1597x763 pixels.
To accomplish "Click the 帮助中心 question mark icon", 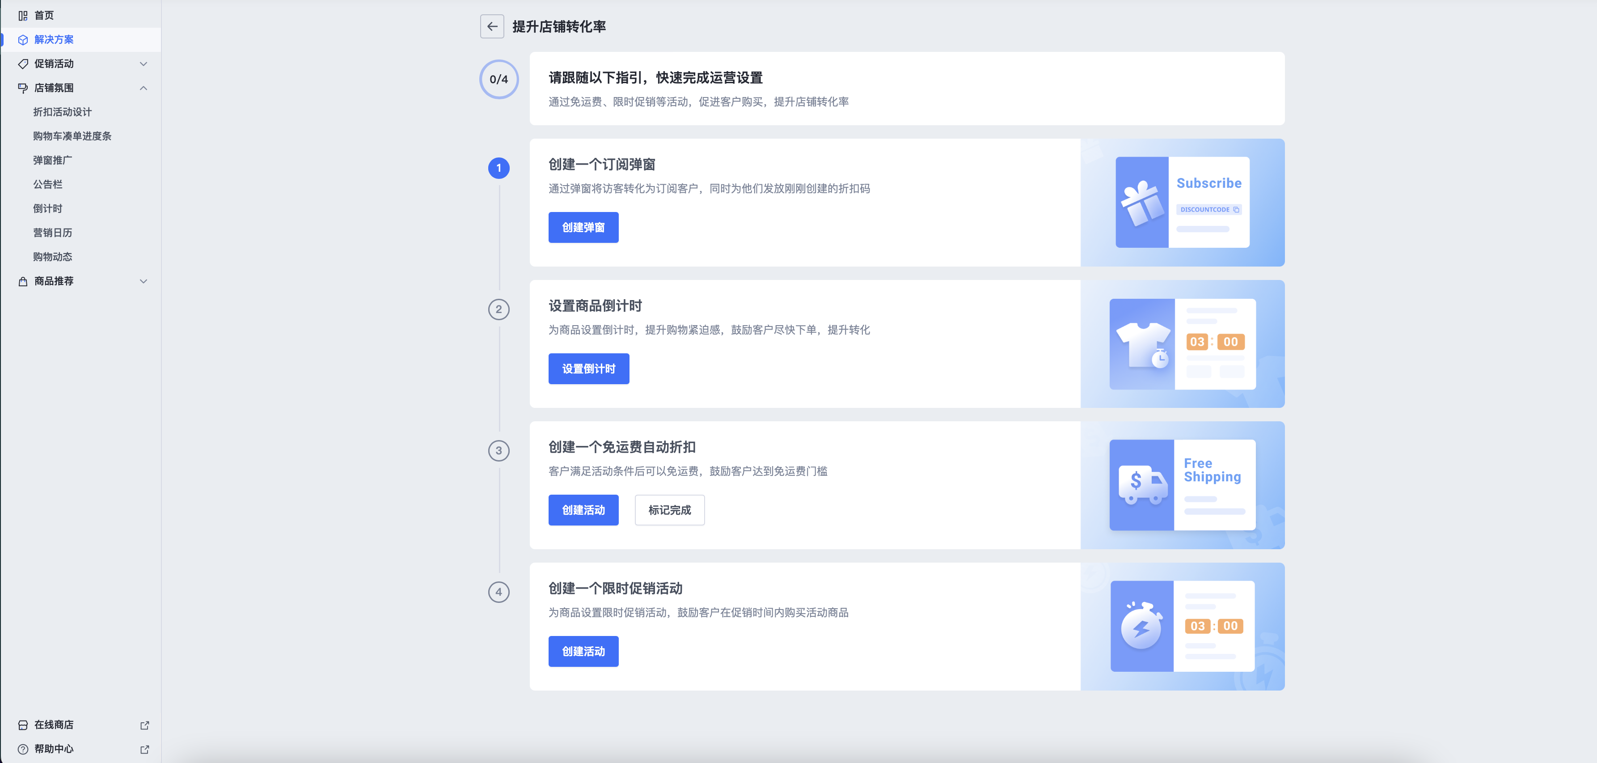I will pos(23,748).
